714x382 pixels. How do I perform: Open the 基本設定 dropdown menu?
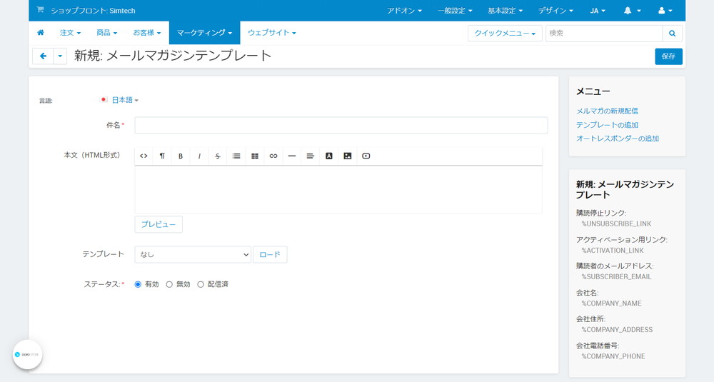[506, 11]
